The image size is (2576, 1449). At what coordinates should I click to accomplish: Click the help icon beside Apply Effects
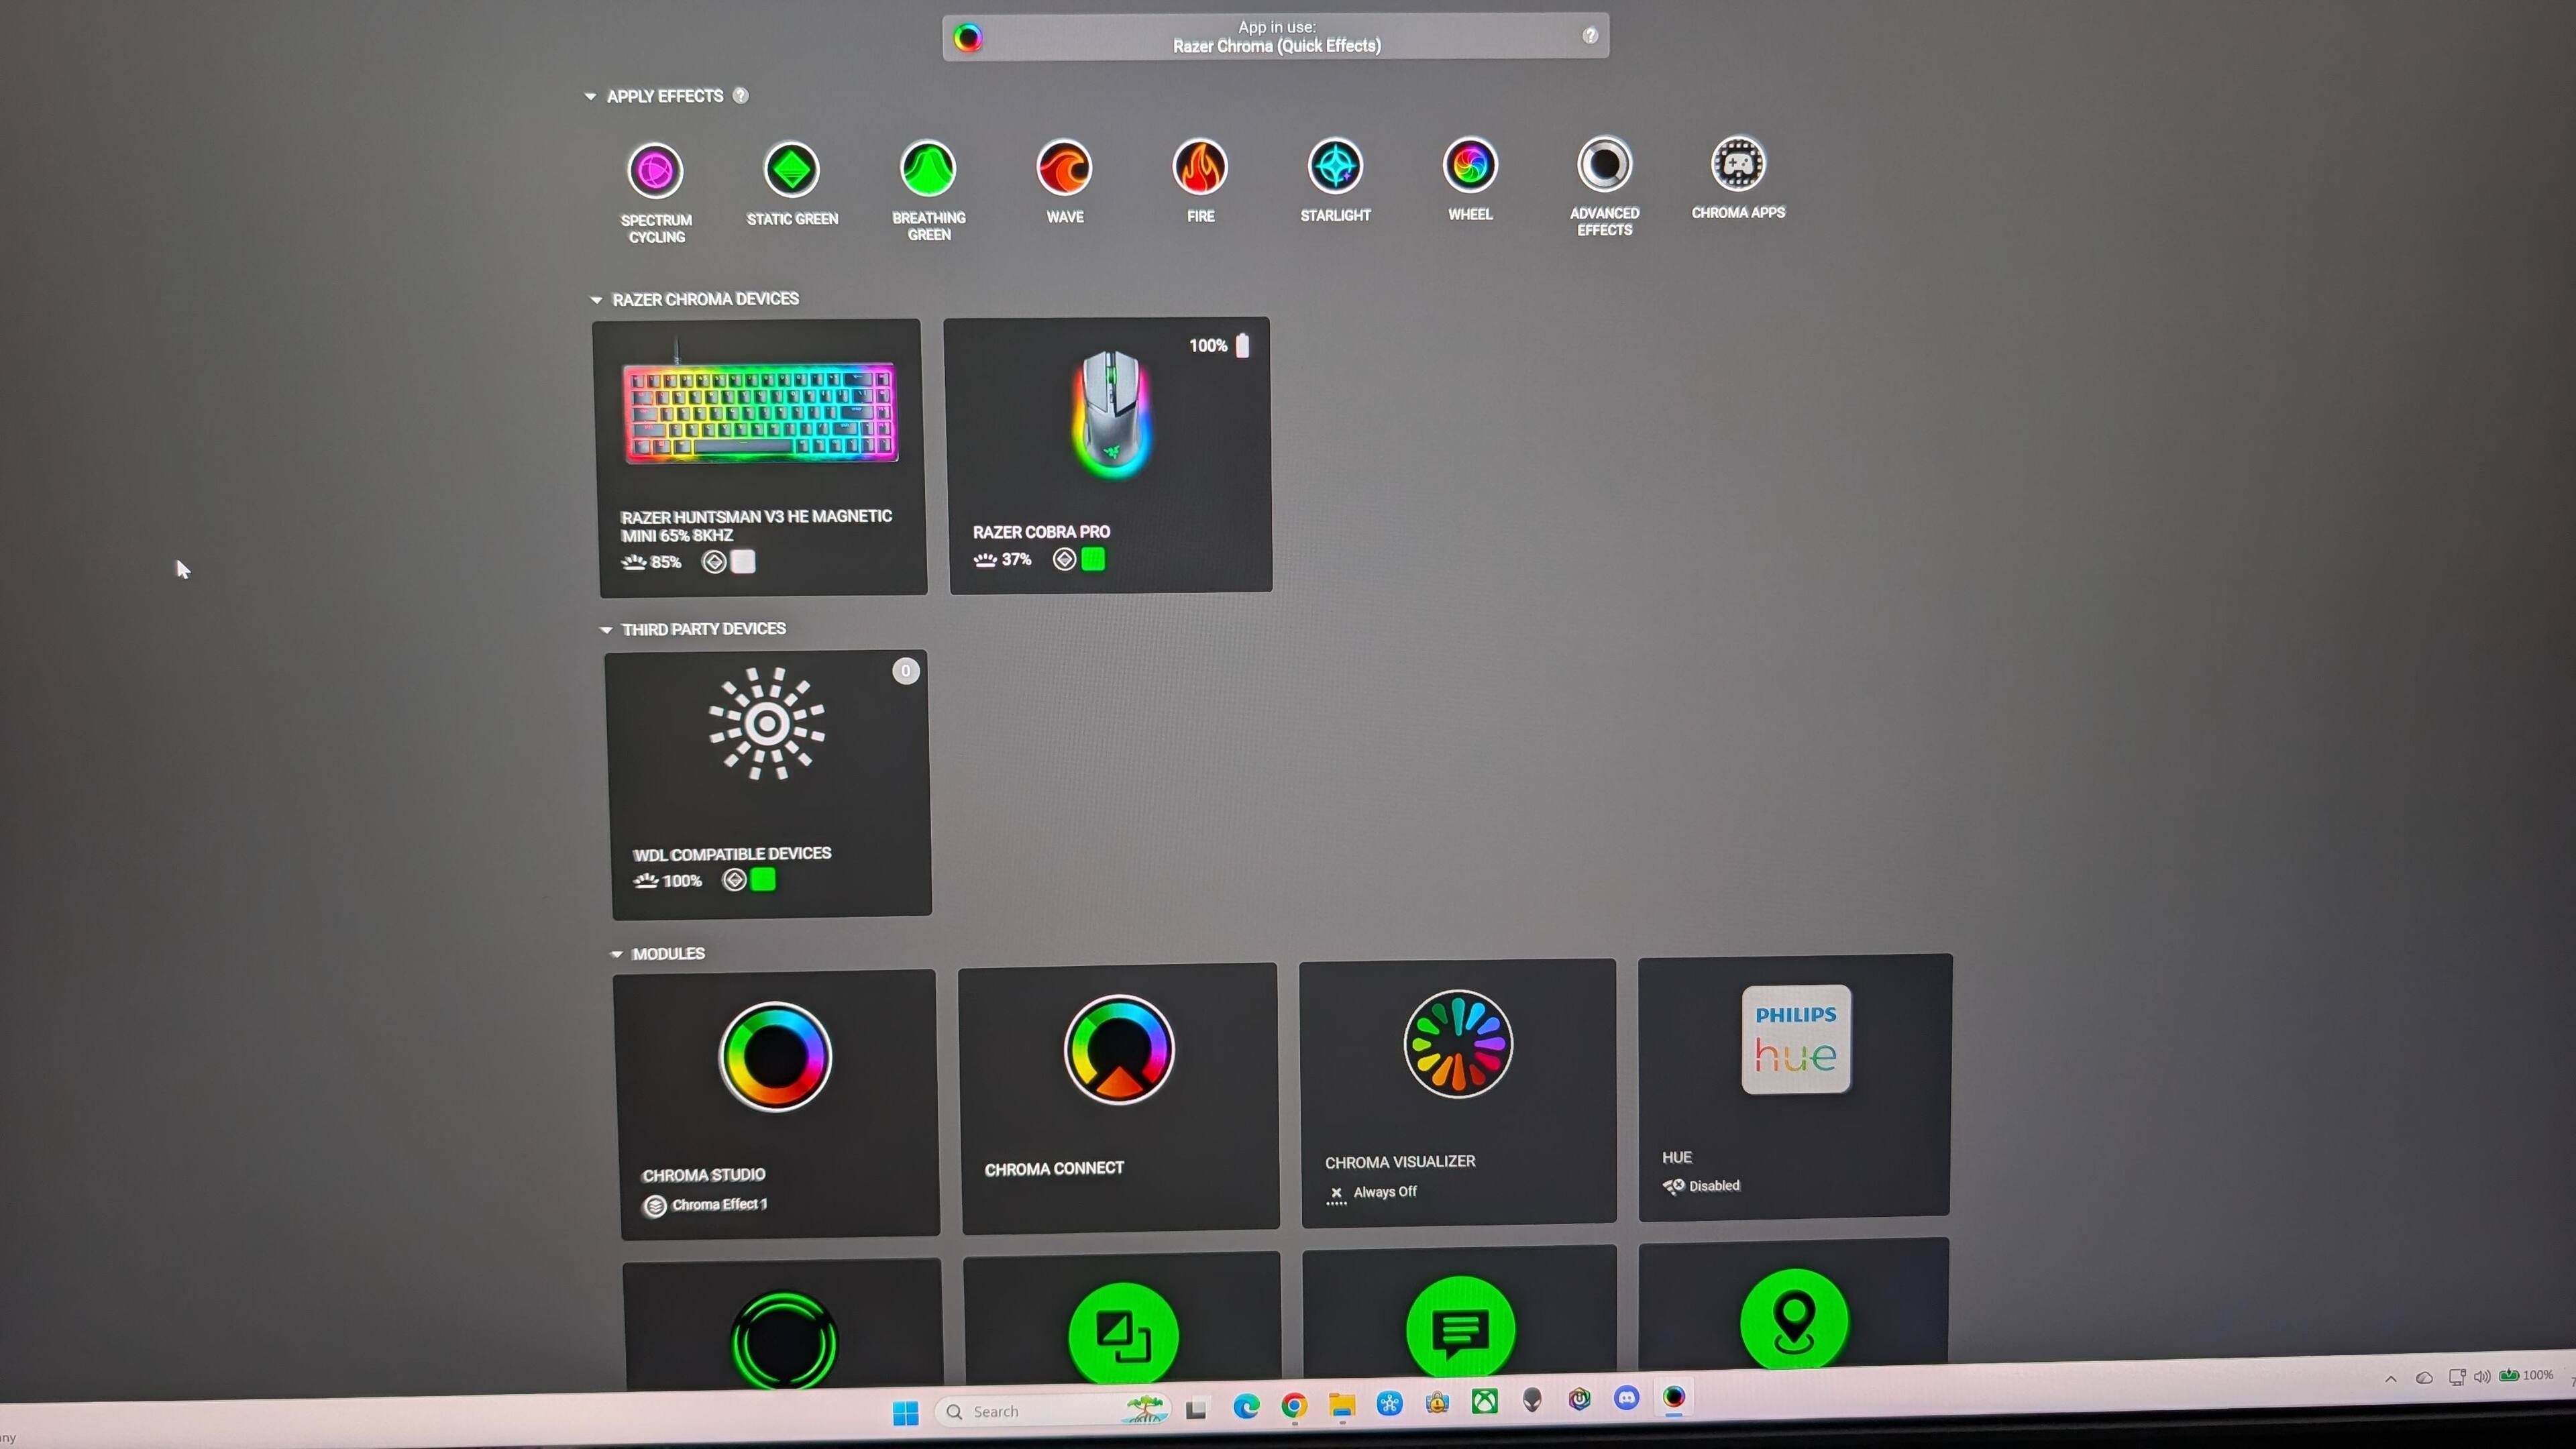pos(740,95)
